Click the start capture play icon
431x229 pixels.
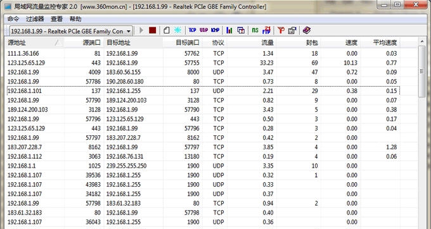coord(141,30)
